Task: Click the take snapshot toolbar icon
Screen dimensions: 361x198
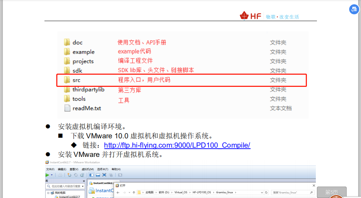Action: 69,175
